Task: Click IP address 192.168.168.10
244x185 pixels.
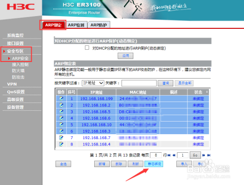Action: 97,124
